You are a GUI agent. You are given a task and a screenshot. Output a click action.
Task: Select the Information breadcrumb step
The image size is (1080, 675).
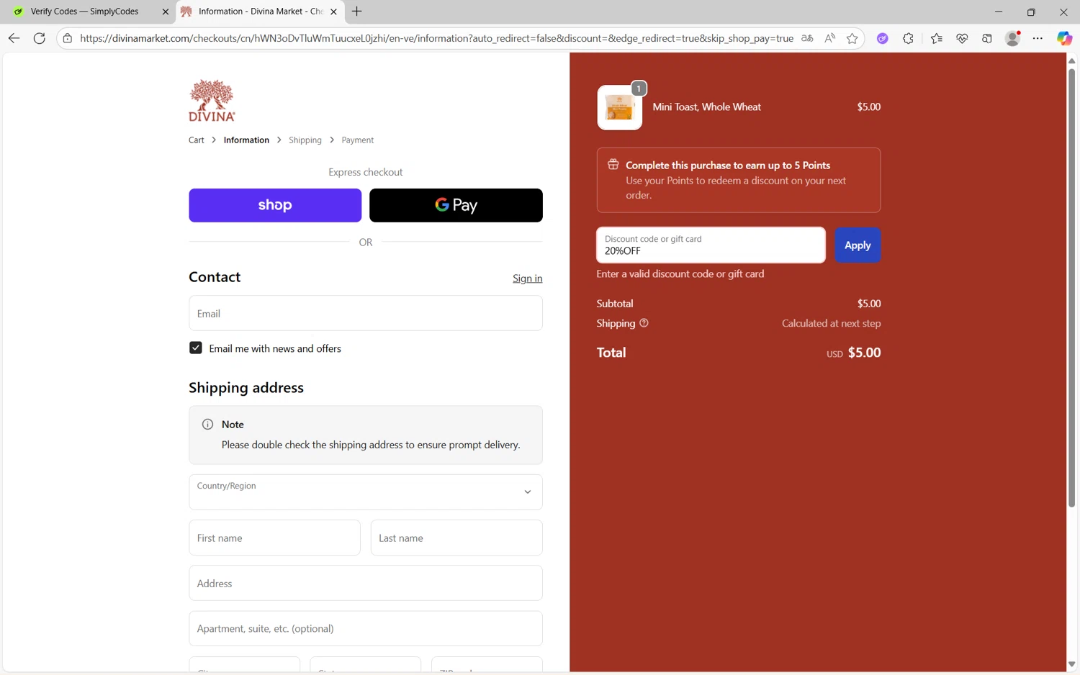point(246,140)
